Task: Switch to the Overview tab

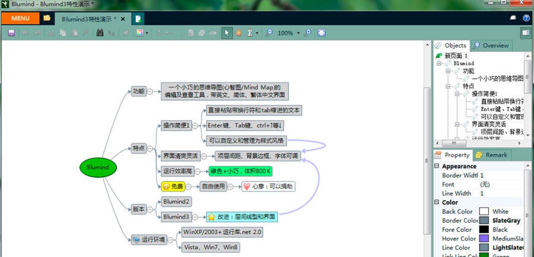Action: tap(491, 46)
